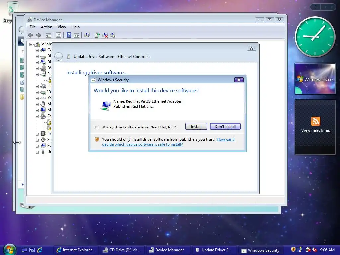Click the down-arrow Disable device toolbar icon
This screenshot has height=255, width=340.
coord(113,35)
